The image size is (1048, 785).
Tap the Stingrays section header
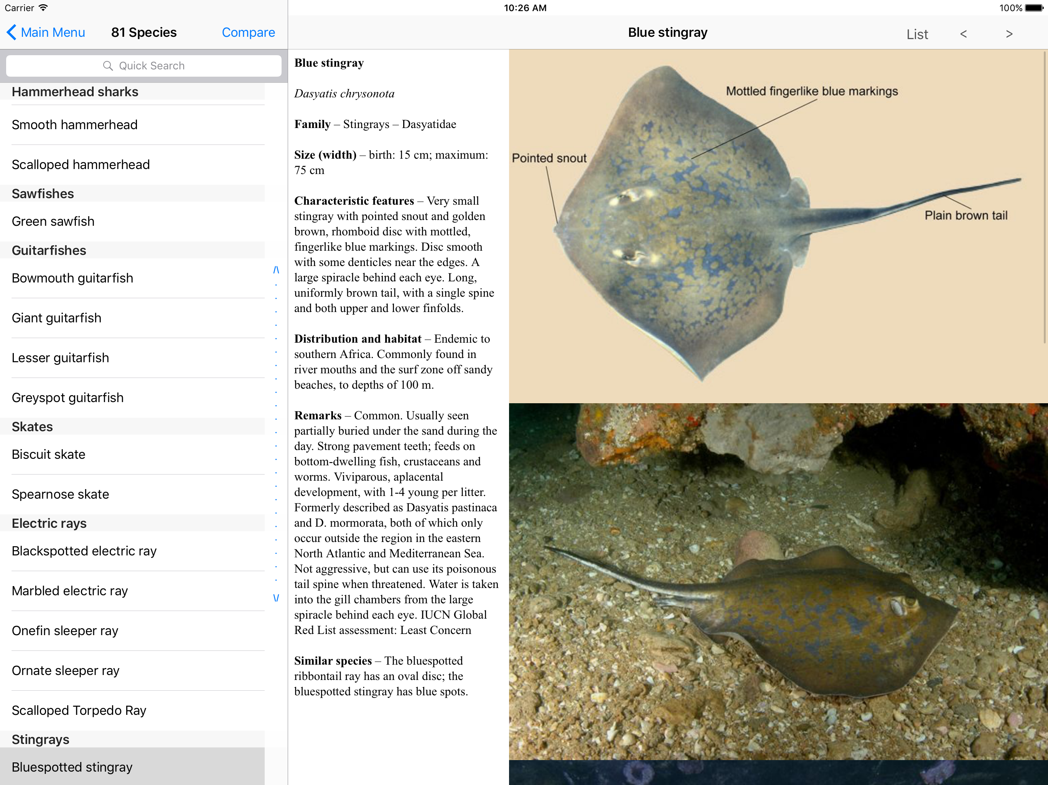(132, 739)
